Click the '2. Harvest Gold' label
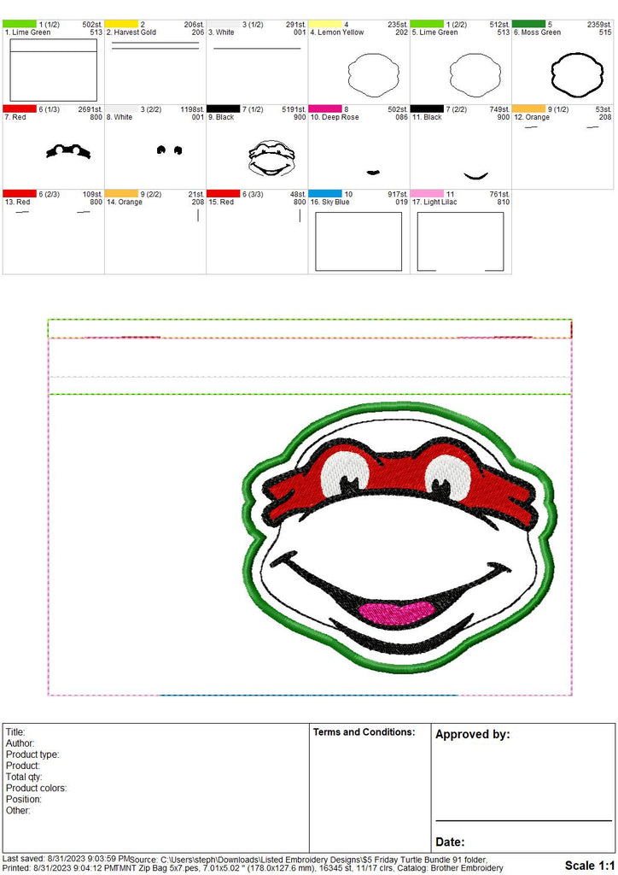 [x=131, y=32]
